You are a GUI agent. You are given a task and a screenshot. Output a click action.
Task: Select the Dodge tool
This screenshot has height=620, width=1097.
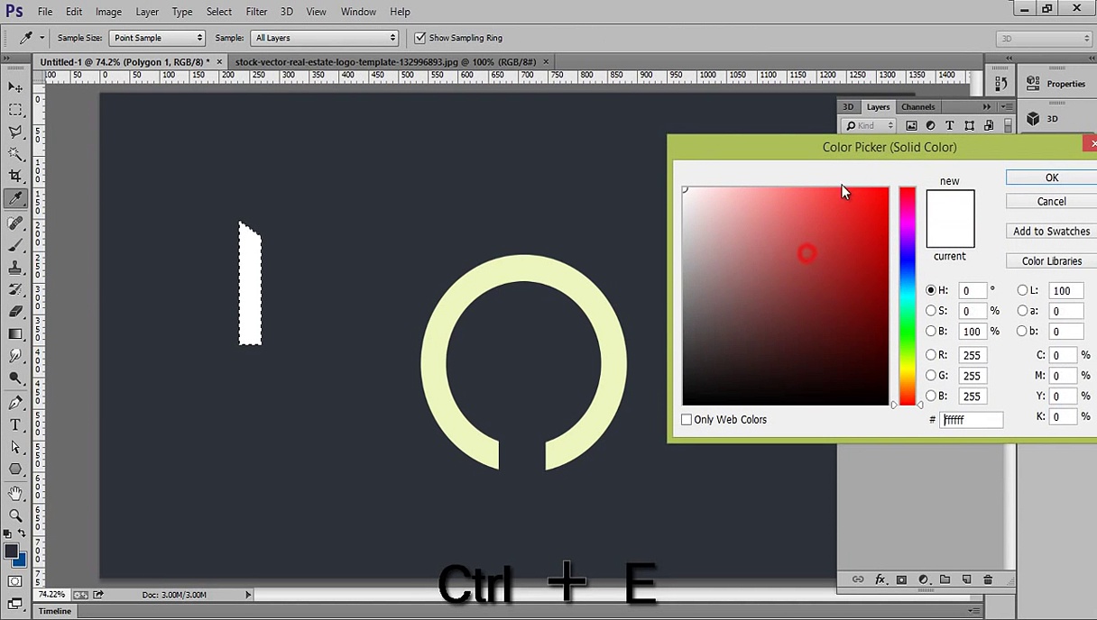15,378
